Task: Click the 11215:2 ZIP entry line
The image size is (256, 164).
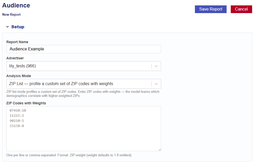Action: [17, 116]
